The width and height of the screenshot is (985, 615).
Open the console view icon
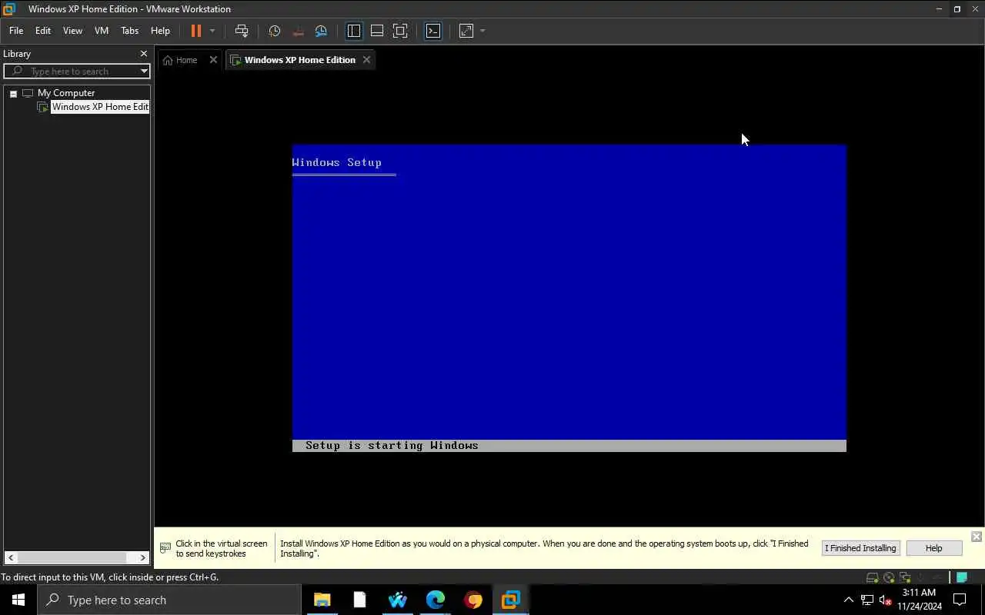[433, 31]
